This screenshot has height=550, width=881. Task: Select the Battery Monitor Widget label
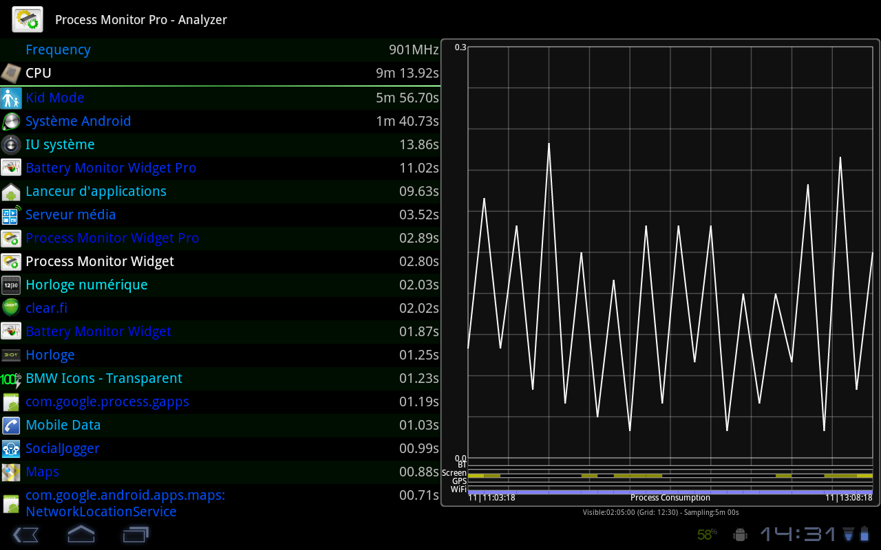pos(98,331)
